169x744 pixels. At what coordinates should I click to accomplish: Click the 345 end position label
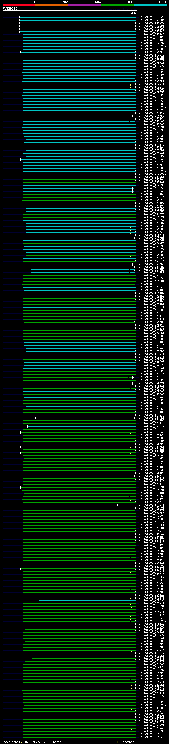pyautogui.click(x=133, y=13)
